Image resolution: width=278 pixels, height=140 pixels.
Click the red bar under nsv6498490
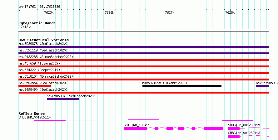point(144,93)
